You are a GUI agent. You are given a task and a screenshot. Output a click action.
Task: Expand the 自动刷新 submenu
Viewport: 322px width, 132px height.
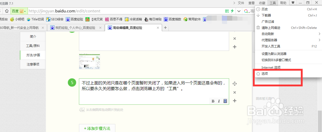point(288,34)
